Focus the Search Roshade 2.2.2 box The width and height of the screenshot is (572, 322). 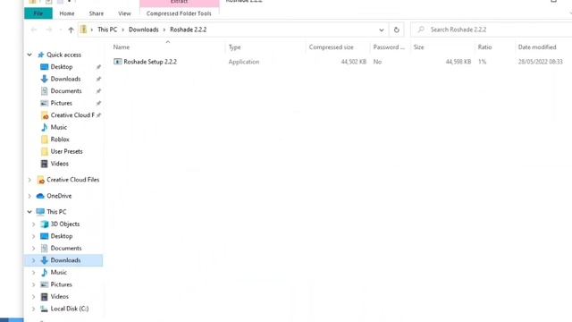tap(492, 30)
